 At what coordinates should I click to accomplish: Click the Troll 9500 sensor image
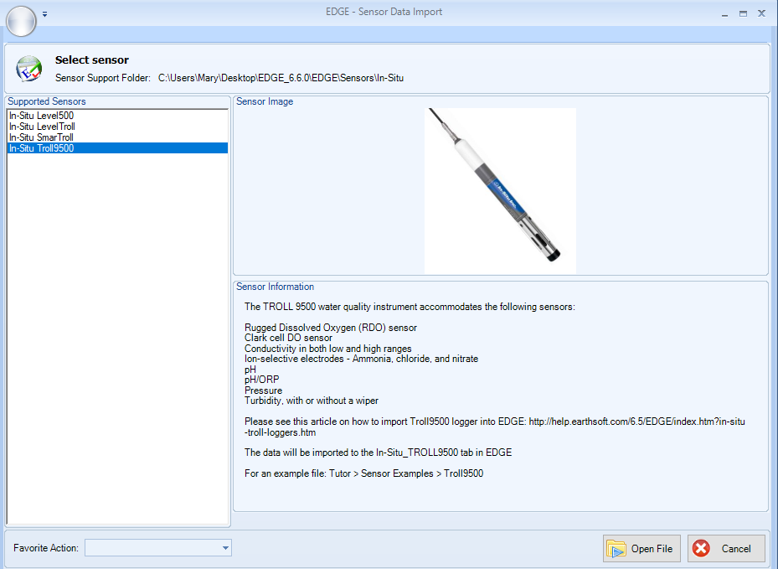pos(500,189)
